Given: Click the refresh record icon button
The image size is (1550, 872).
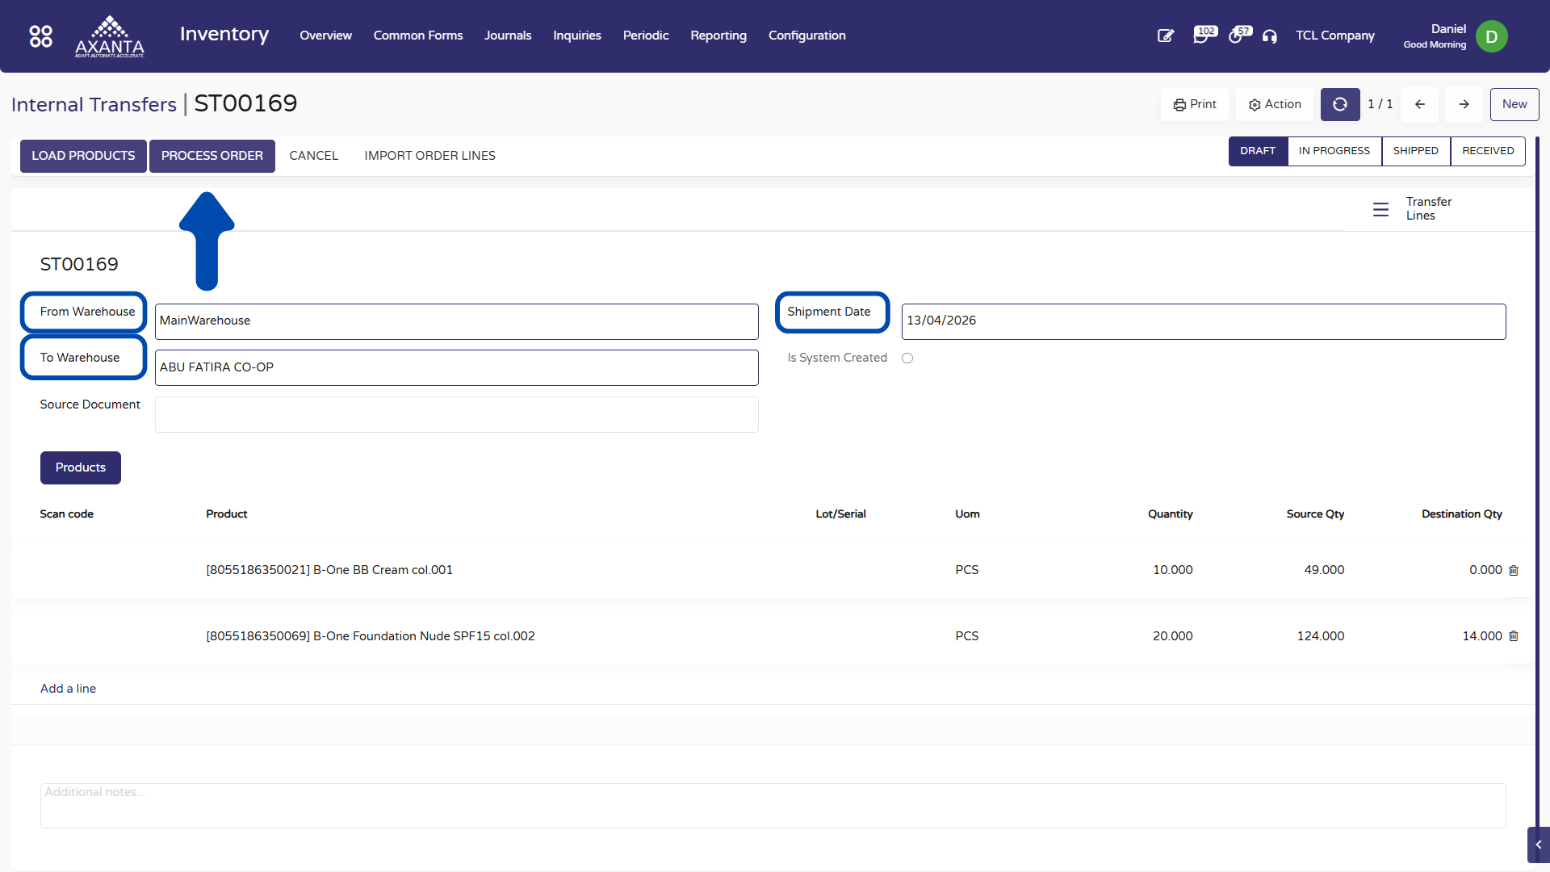Looking at the screenshot, I should point(1339,104).
